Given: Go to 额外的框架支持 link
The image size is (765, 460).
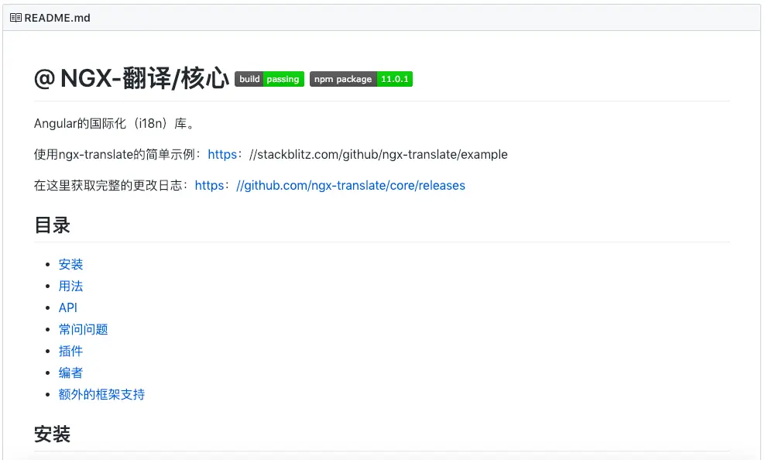Looking at the screenshot, I should [101, 394].
